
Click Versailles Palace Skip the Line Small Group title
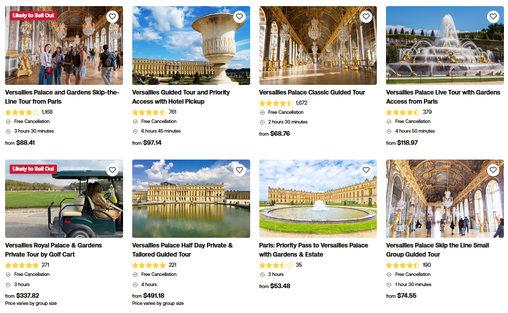click(x=437, y=249)
